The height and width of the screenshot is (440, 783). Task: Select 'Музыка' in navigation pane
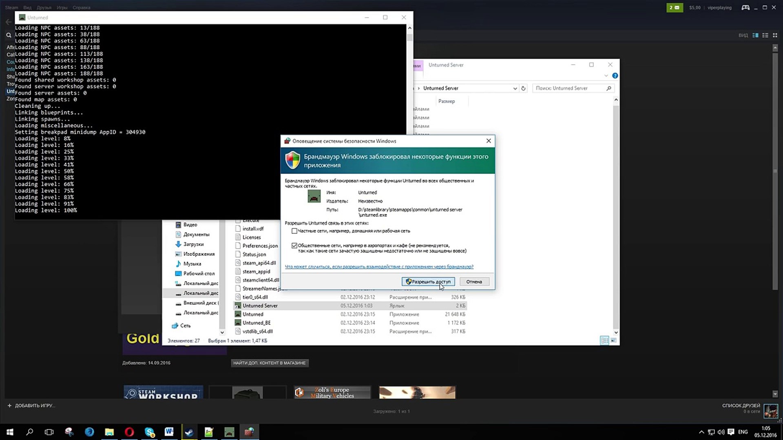pyautogui.click(x=192, y=264)
